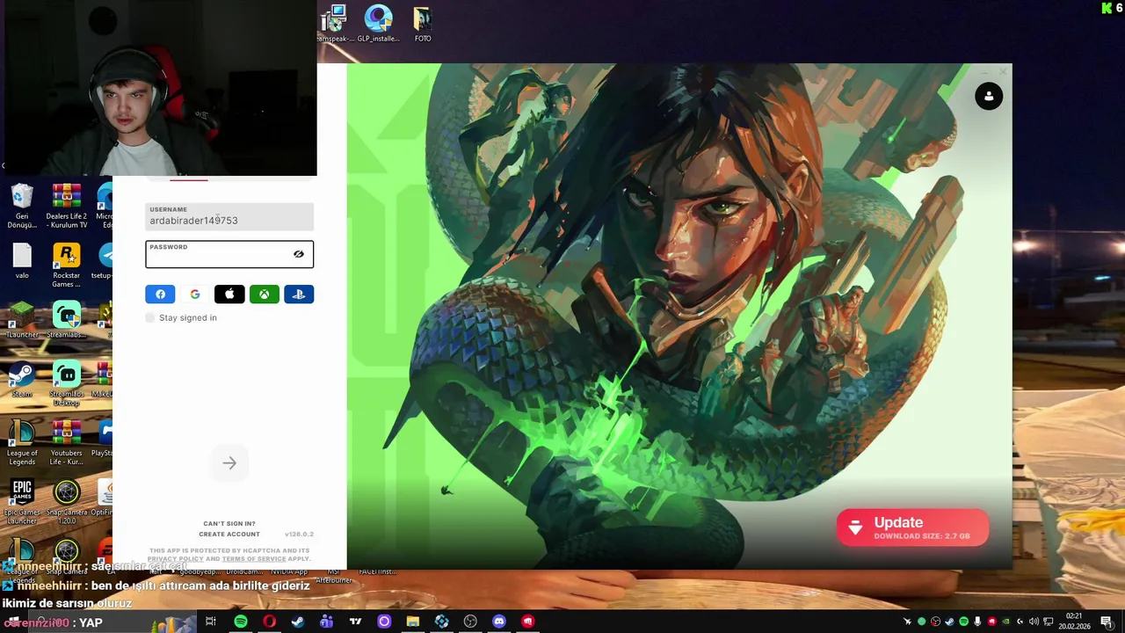Viewport: 1125px width, 633px height.
Task: Launch TLauncher Minecraft desktop shortcut
Action: (x=22, y=321)
